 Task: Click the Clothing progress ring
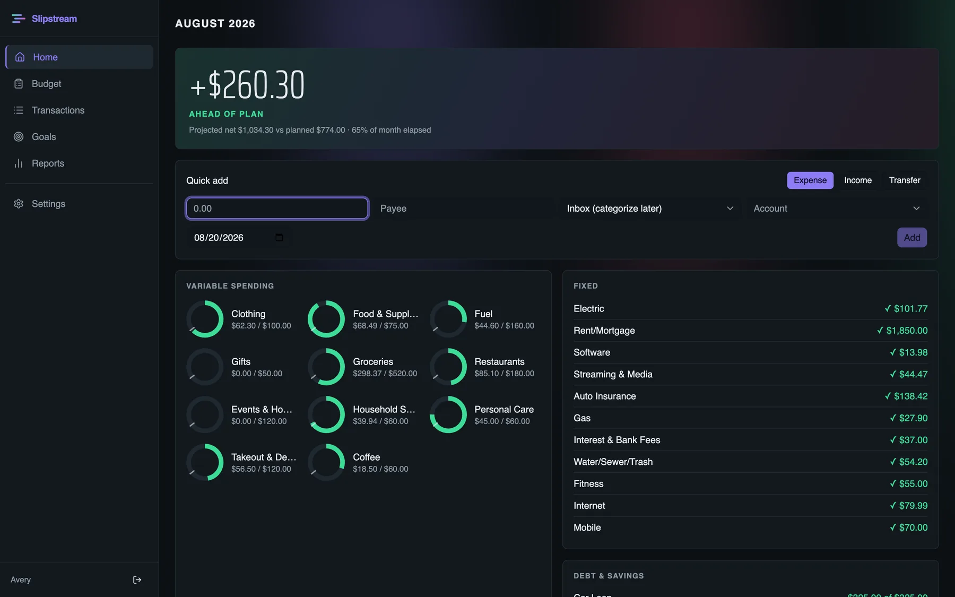pos(205,319)
